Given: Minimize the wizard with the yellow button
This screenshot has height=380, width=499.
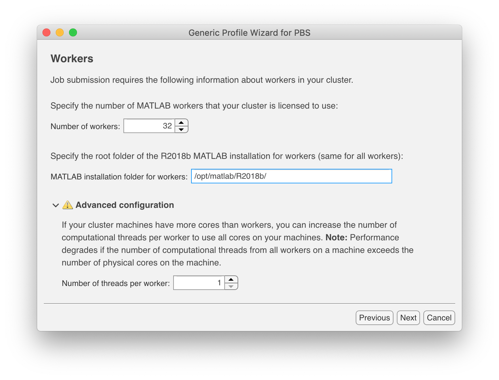Looking at the screenshot, I should pyautogui.click(x=60, y=32).
